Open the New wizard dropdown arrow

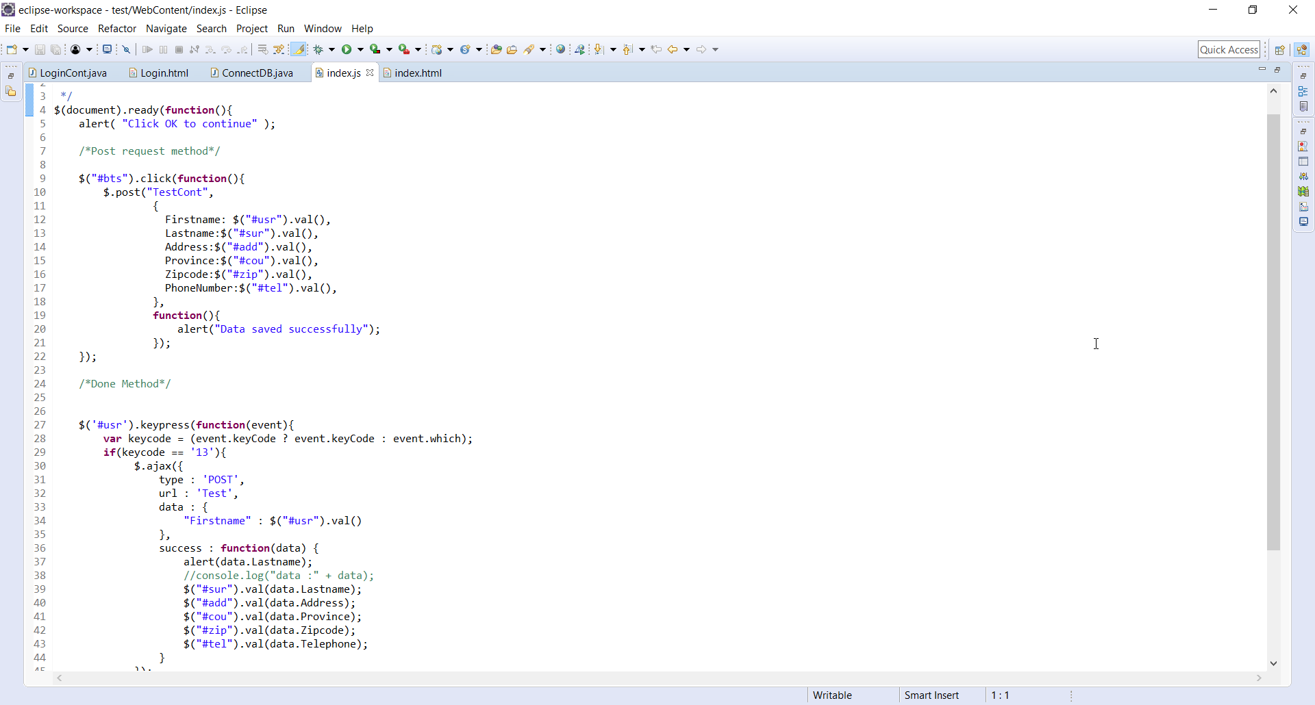24,49
